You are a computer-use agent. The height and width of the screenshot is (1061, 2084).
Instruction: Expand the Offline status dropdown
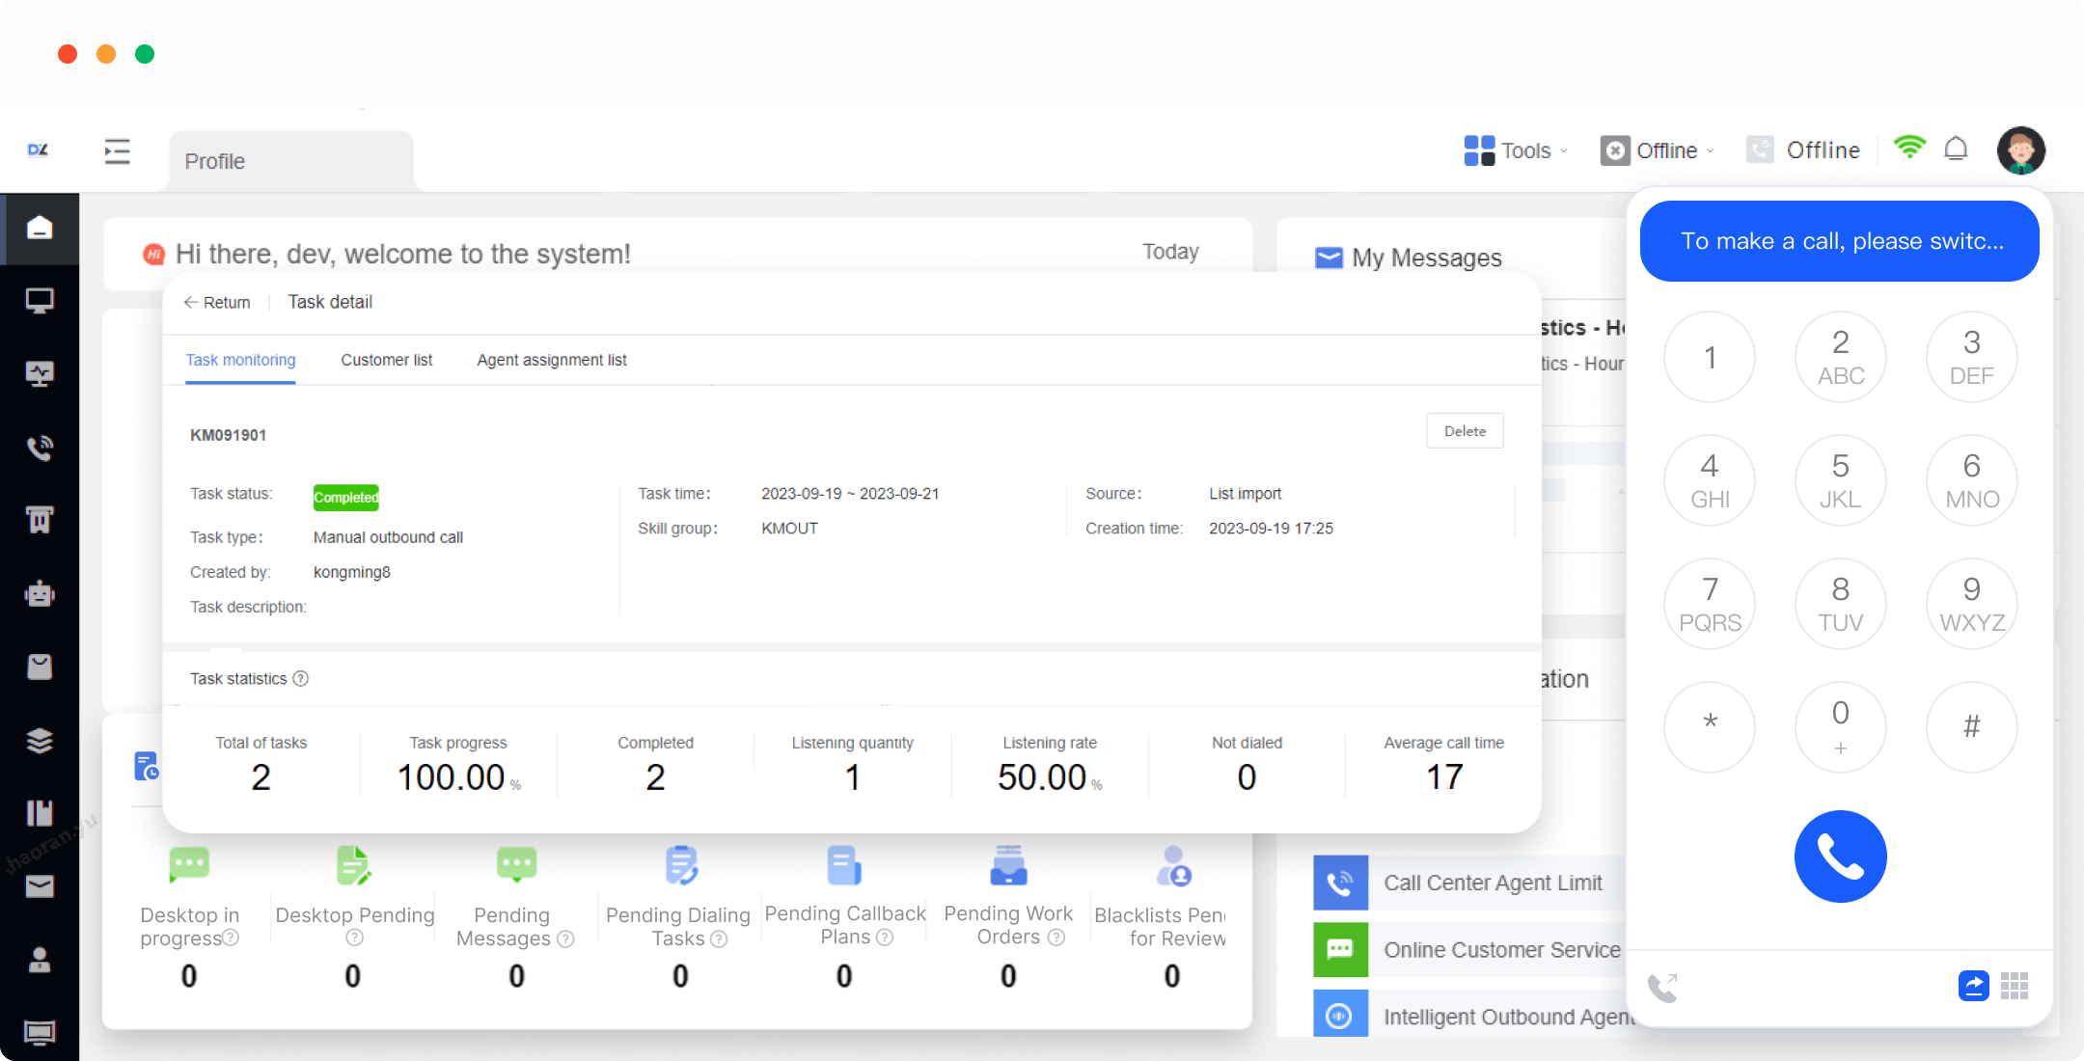point(1711,150)
